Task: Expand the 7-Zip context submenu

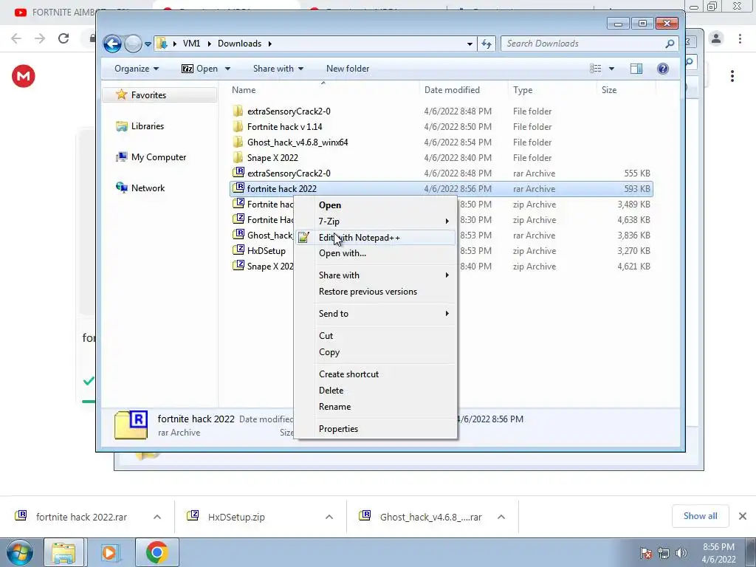Action: (376, 221)
